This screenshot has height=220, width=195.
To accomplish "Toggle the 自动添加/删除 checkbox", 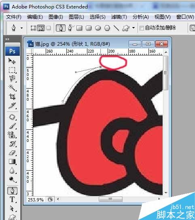I will (x=142, y=28).
